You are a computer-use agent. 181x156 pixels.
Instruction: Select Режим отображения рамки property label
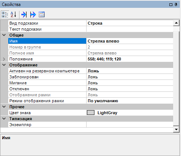[37, 101]
